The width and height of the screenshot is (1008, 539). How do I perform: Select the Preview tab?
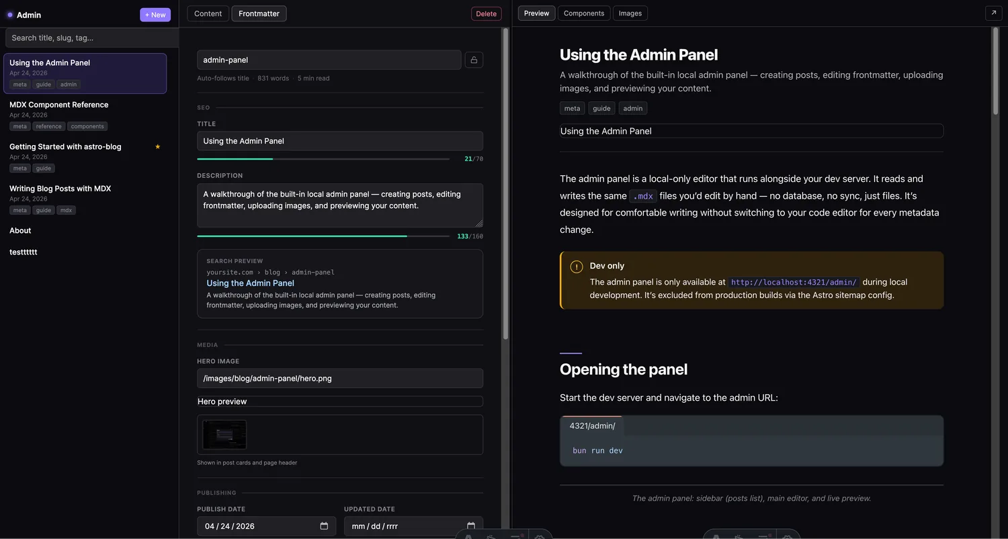(x=536, y=13)
